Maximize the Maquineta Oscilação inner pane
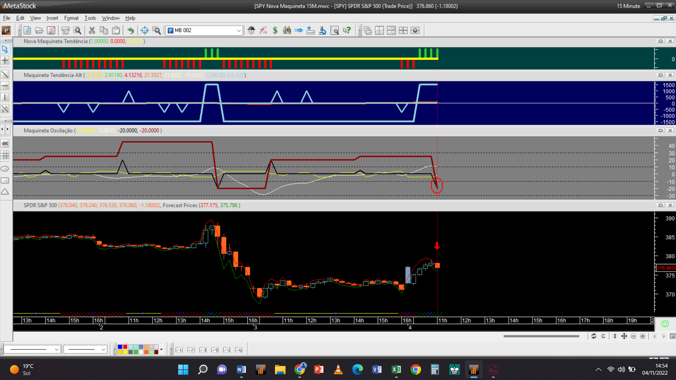 pyautogui.click(x=661, y=131)
